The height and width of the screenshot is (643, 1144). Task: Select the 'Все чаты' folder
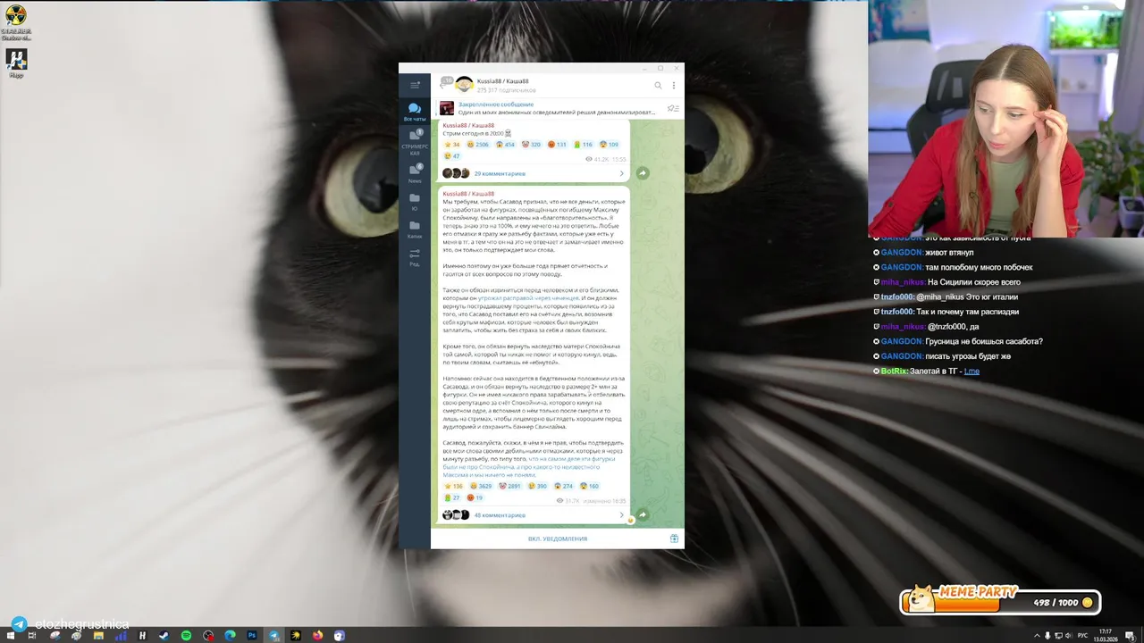coord(415,112)
